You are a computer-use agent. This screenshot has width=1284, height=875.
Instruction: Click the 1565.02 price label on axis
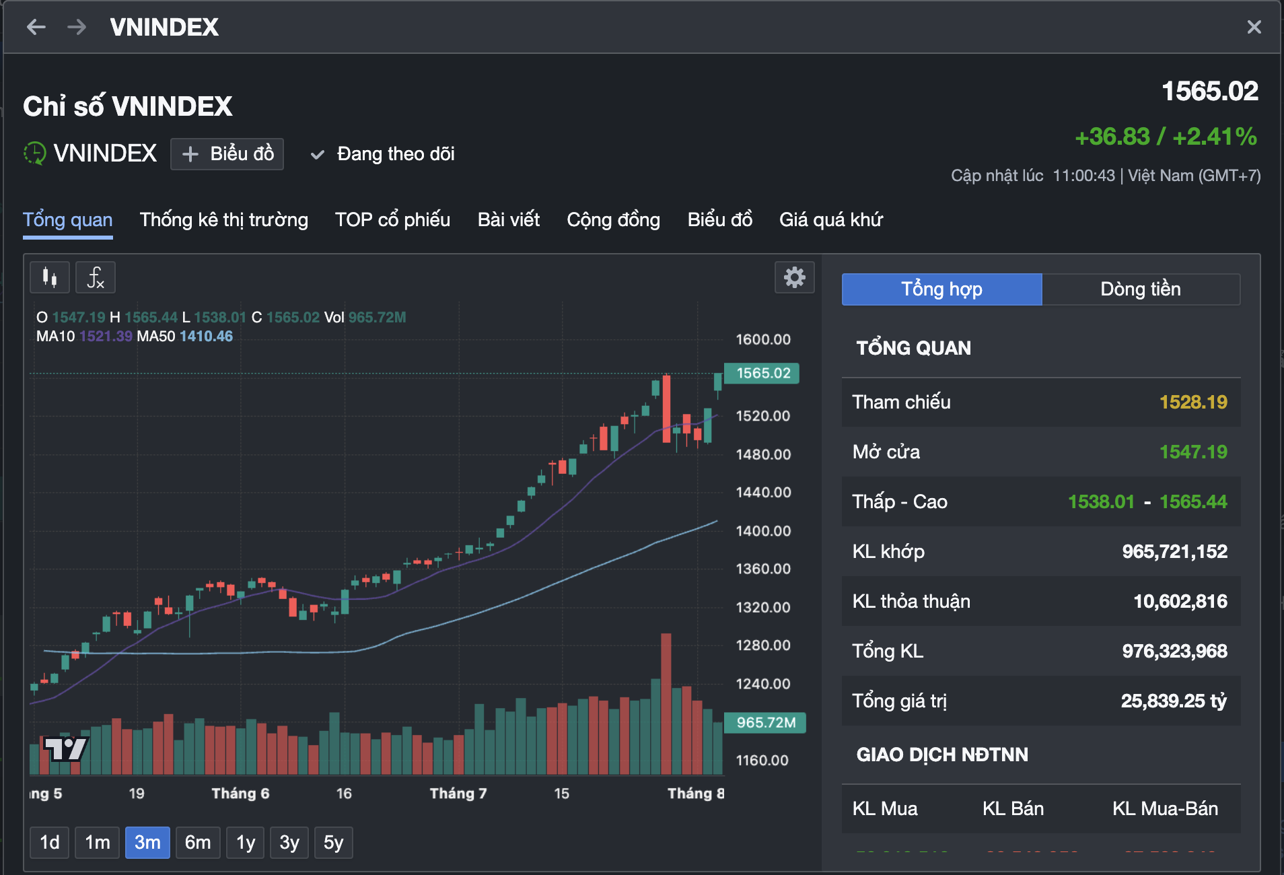(x=762, y=373)
